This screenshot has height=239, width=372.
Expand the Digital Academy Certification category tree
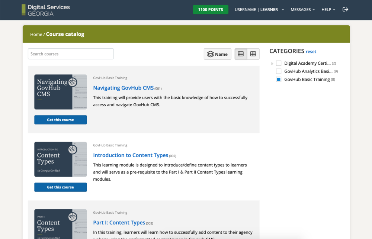272,63
